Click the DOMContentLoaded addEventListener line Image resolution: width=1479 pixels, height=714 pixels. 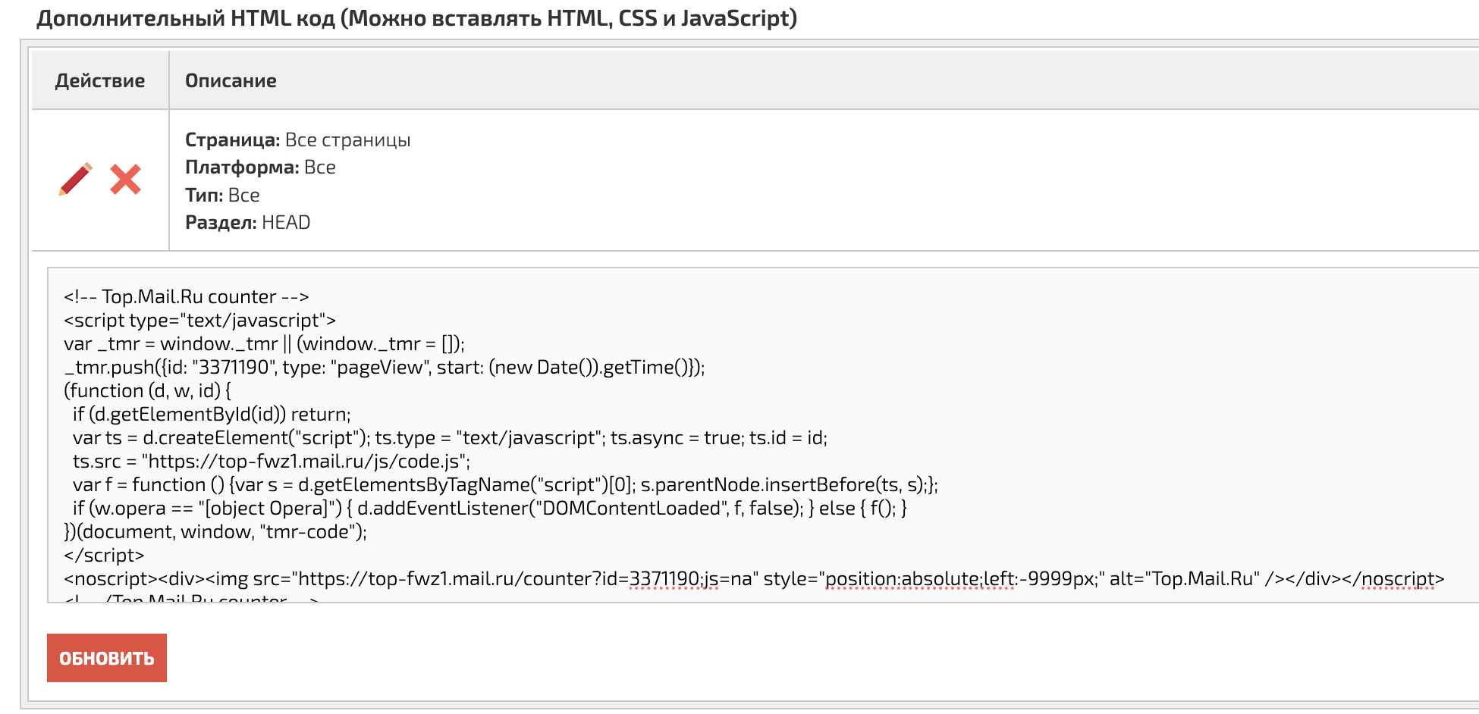[x=489, y=509]
